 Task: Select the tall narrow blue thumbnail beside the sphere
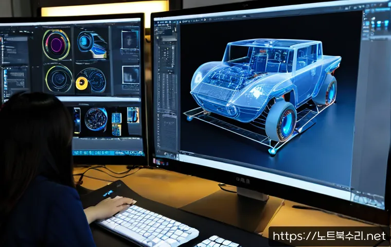click(x=77, y=120)
